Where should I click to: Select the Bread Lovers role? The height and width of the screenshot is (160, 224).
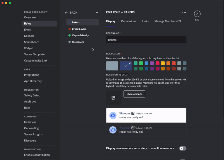tap(82, 29)
